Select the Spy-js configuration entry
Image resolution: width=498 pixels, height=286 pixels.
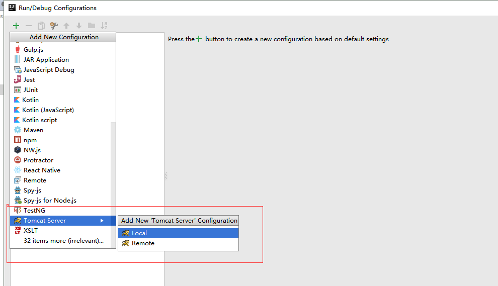tap(60, 190)
